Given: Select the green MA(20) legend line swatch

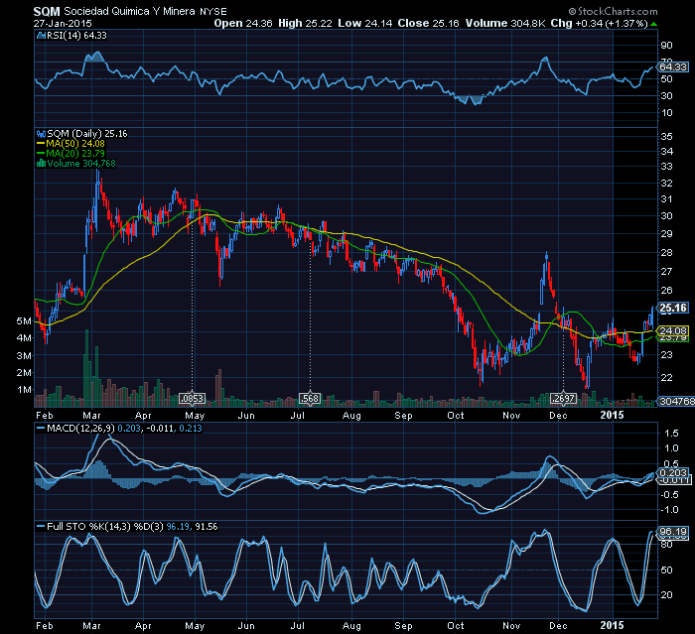Looking at the screenshot, I should pyautogui.click(x=41, y=154).
